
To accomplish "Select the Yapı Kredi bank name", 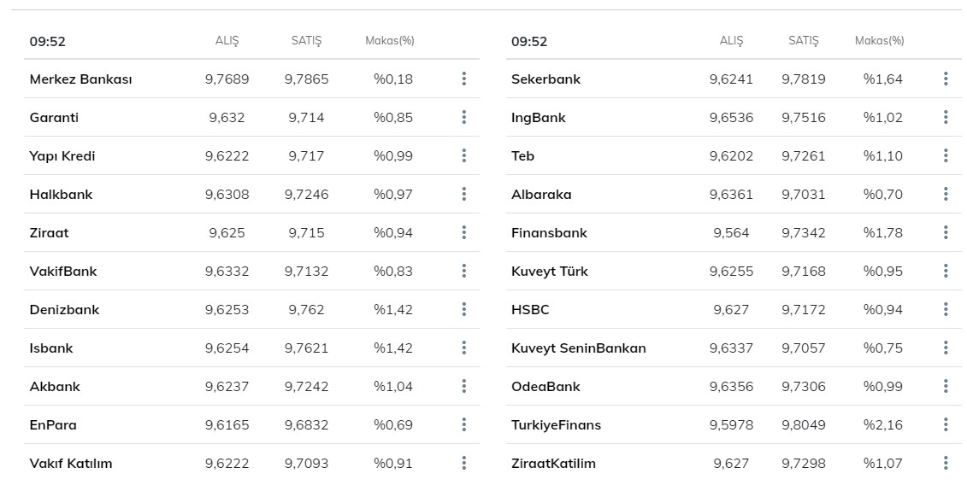I will (x=62, y=155).
